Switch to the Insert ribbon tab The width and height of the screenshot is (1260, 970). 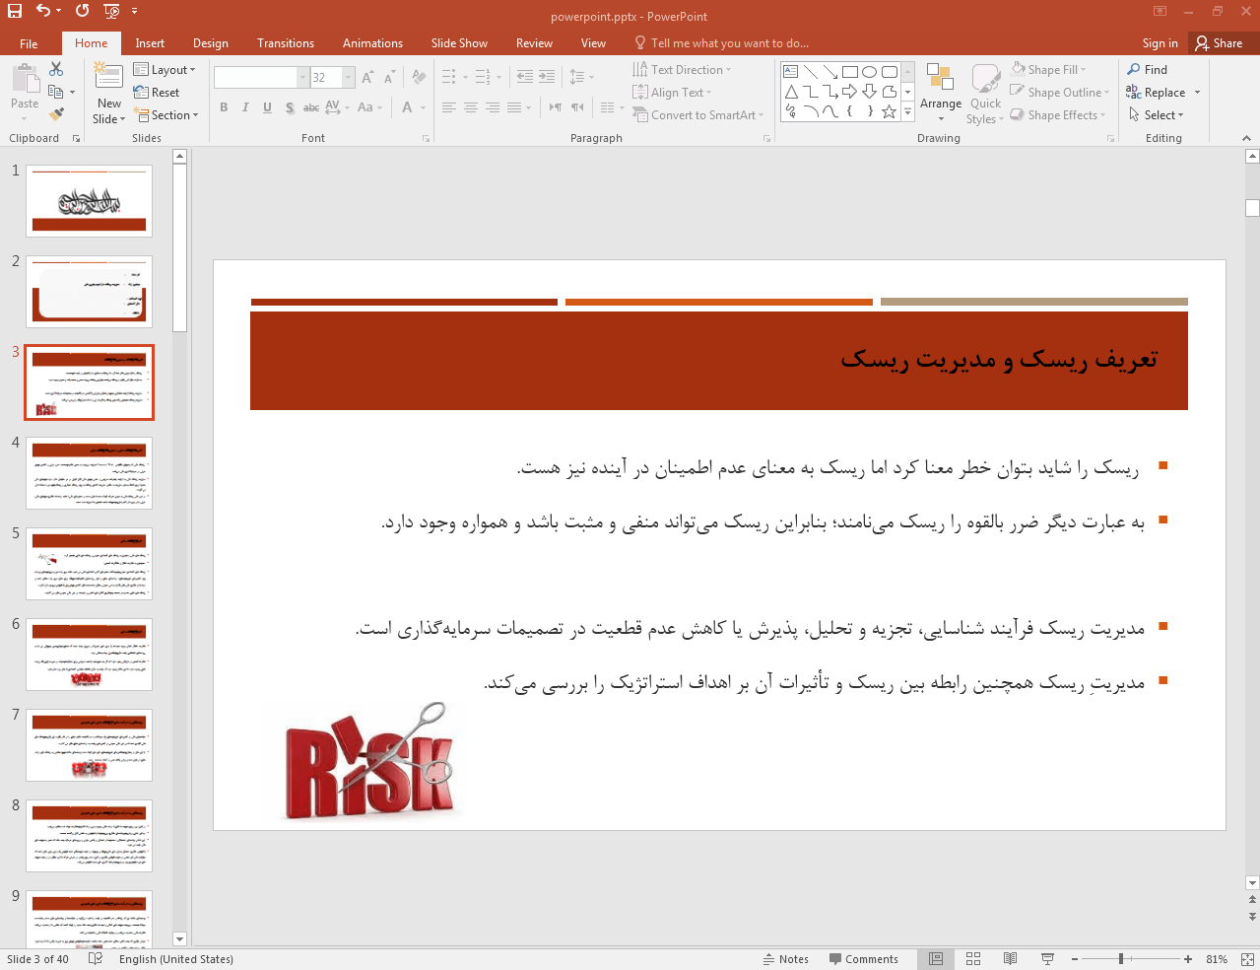click(149, 42)
